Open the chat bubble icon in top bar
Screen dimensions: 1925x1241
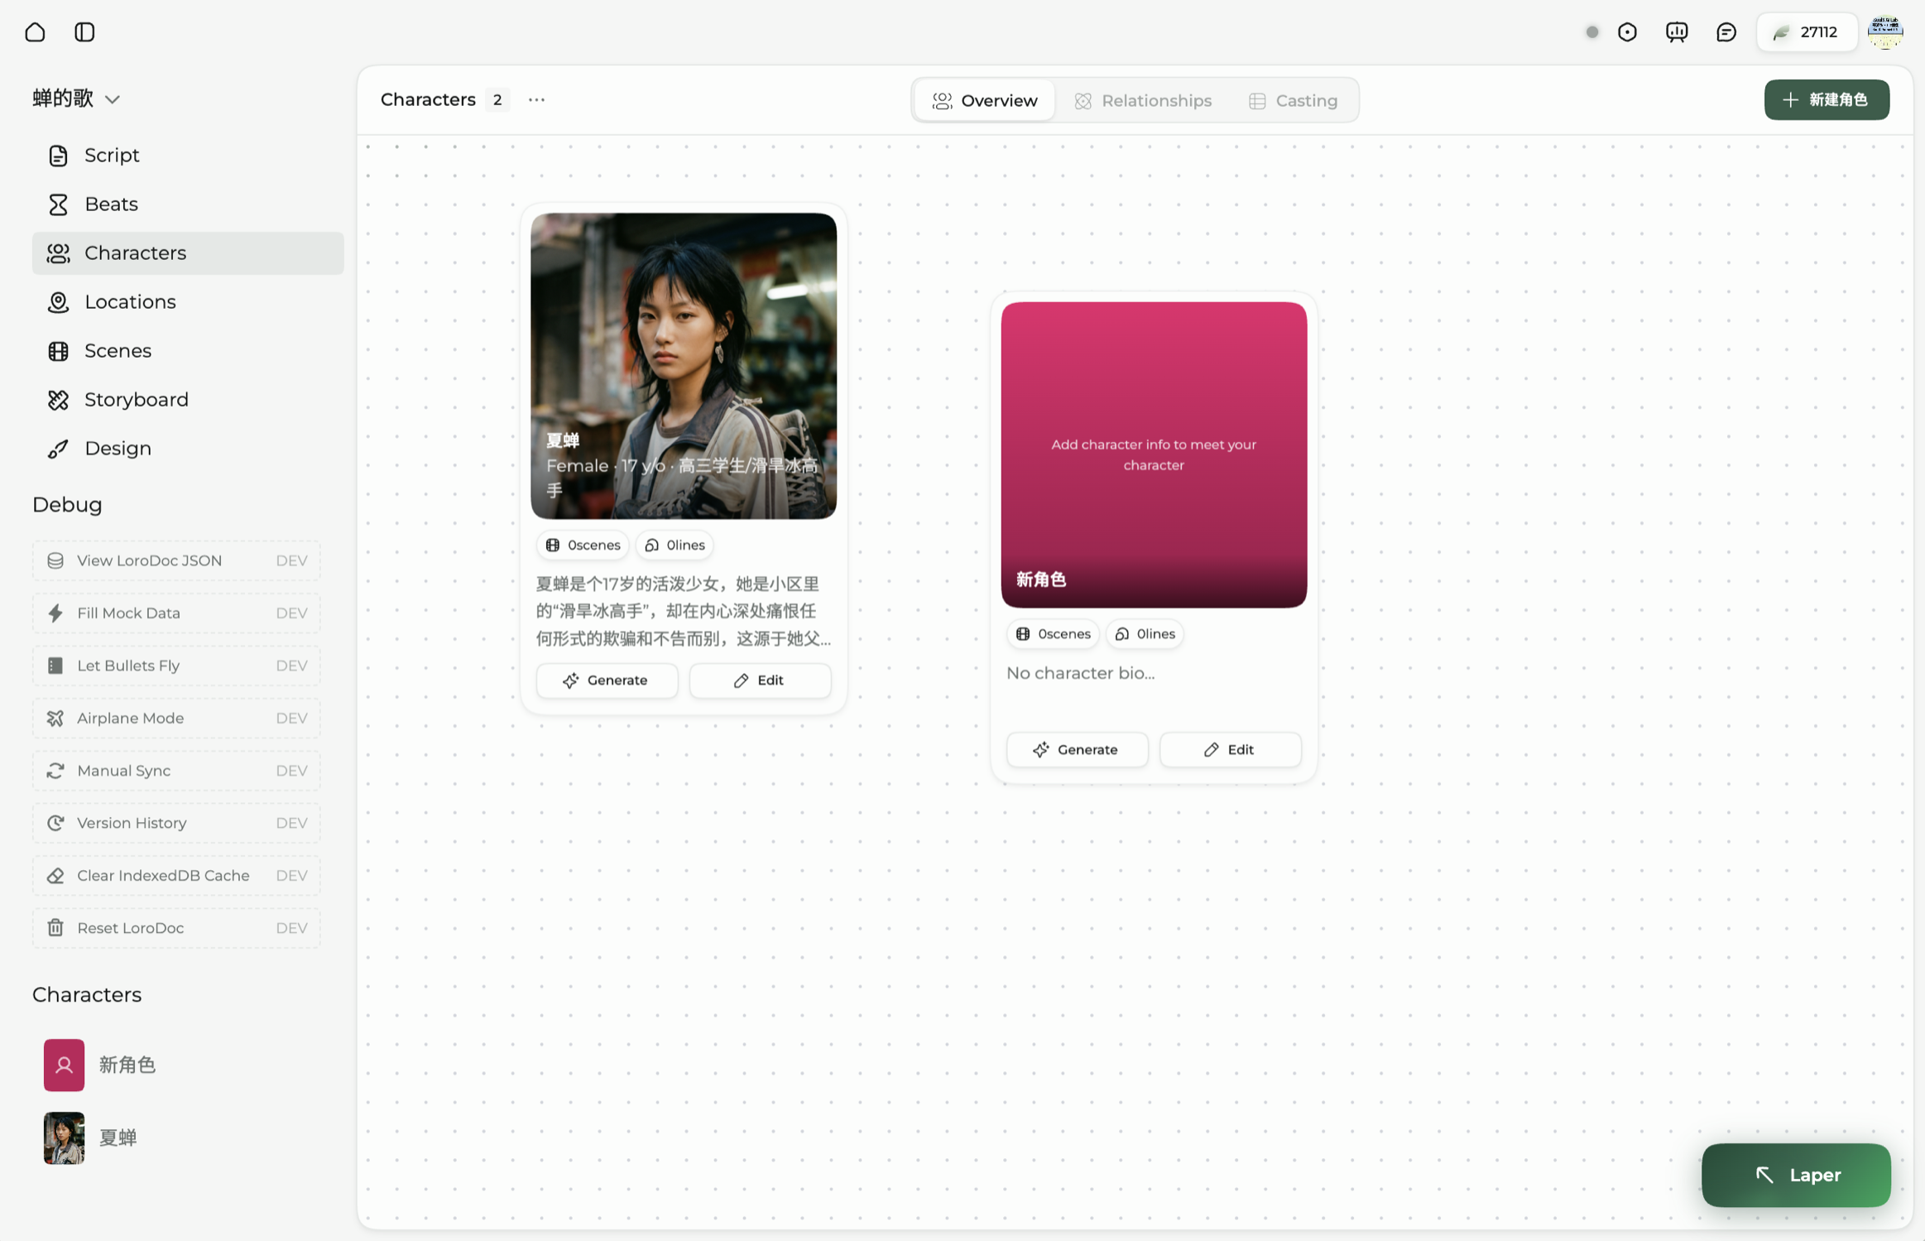coord(1726,32)
